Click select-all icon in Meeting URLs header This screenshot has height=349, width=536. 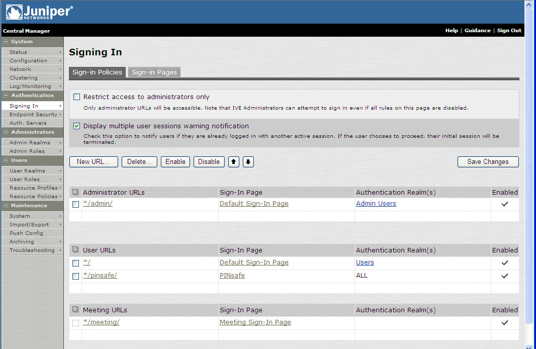[x=75, y=310]
